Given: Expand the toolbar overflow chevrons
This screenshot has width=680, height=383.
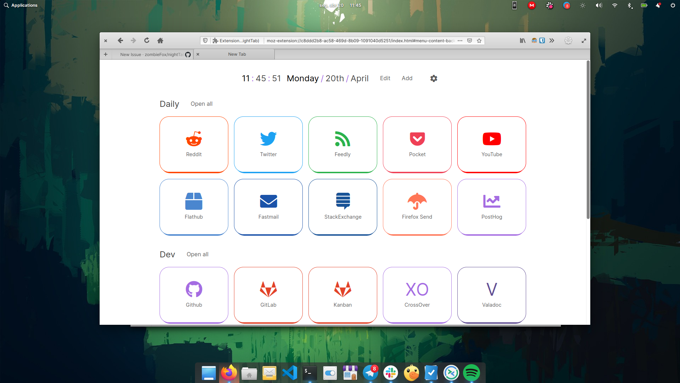Looking at the screenshot, I should pos(552,40).
